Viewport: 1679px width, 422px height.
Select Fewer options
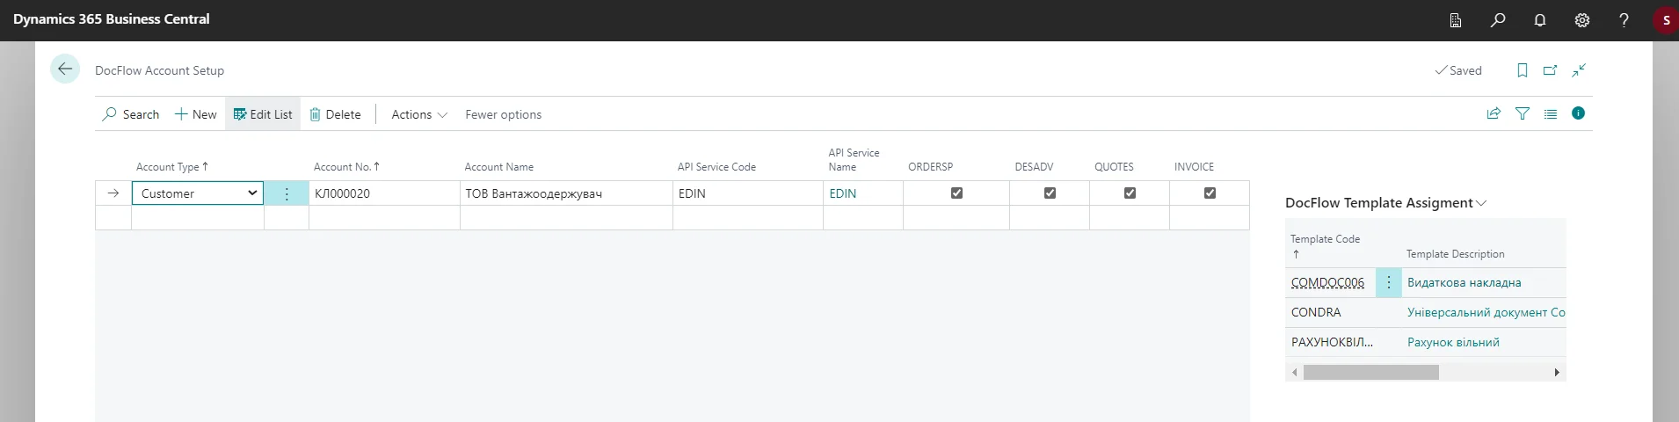(503, 114)
